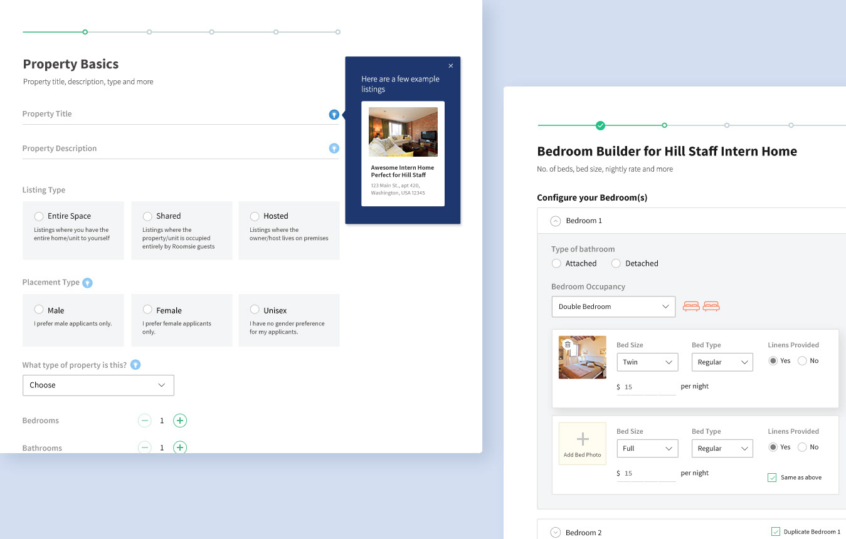Choose Female placement type
Viewport: 846px width, 539px height.
[x=147, y=310]
